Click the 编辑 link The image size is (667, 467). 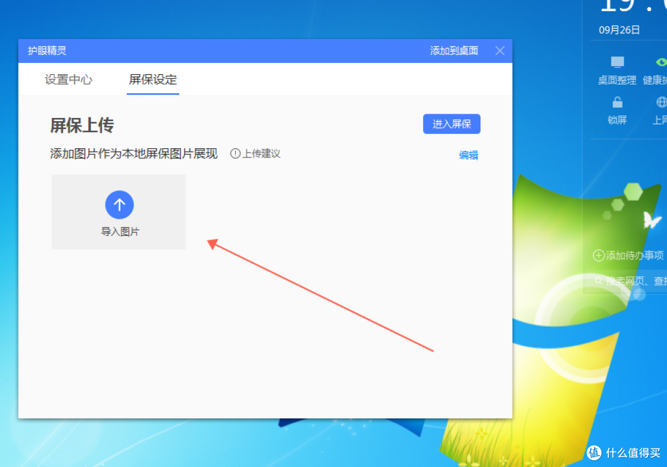(468, 155)
